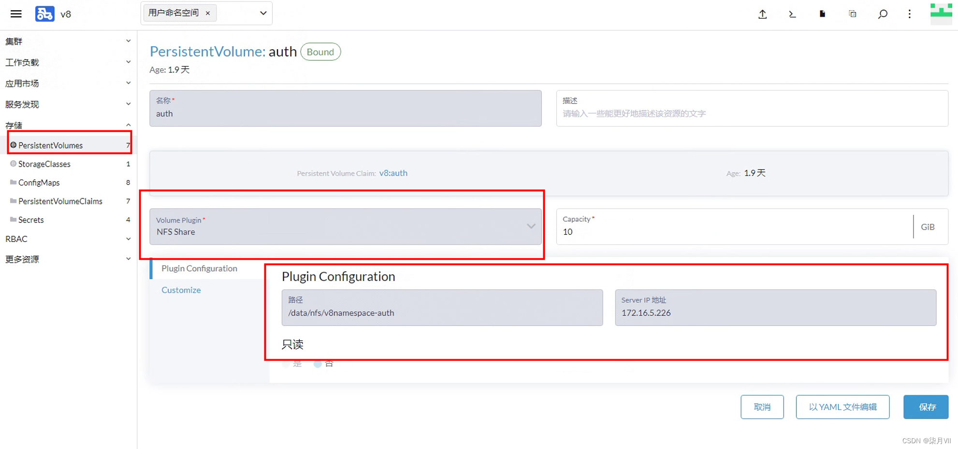Expand the 应用市场 sidebar section
Image resolution: width=958 pixels, height=449 pixels.
coord(68,83)
